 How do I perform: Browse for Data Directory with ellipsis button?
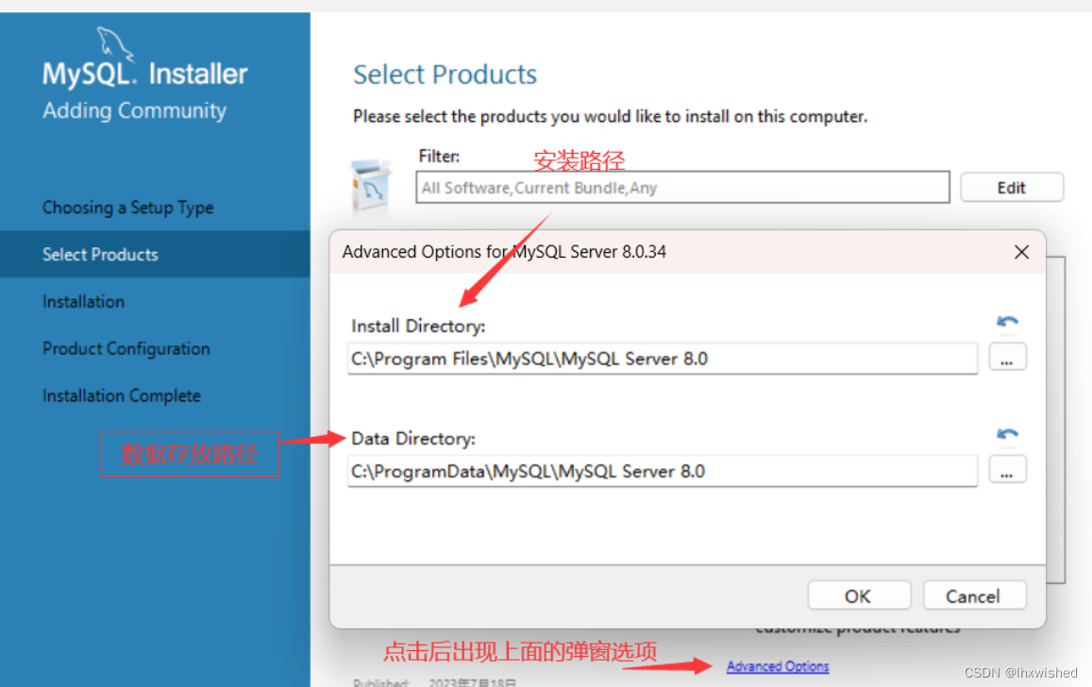click(1007, 470)
